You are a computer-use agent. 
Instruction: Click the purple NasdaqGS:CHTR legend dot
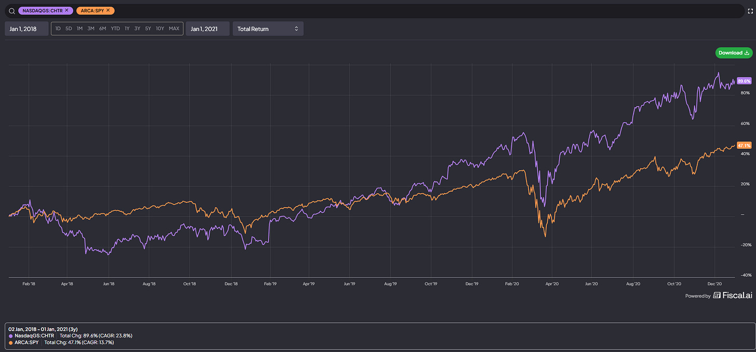click(11, 336)
